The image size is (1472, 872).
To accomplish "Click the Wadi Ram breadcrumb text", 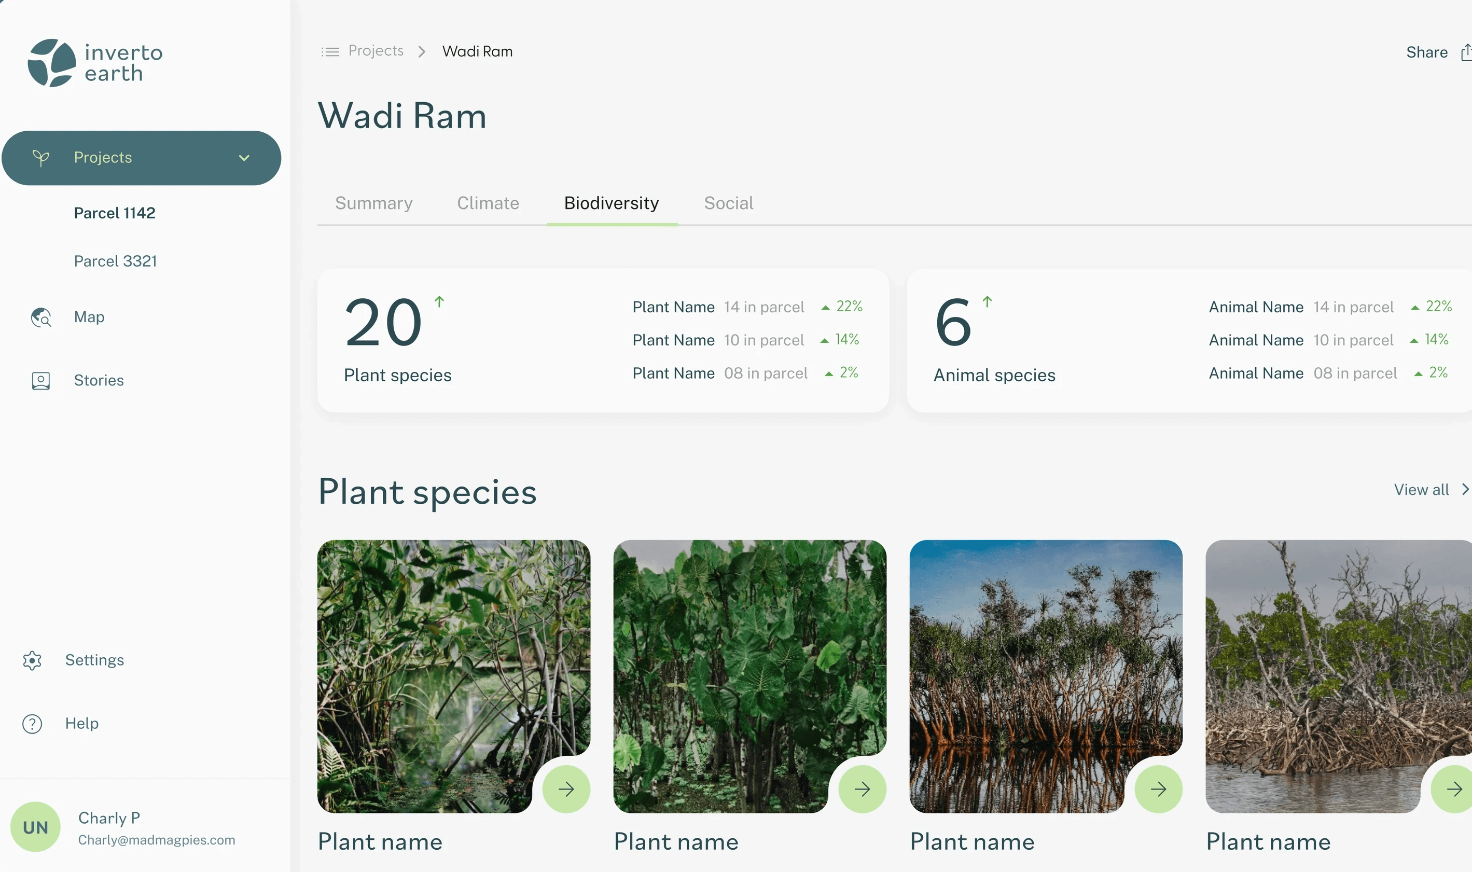I will (477, 52).
